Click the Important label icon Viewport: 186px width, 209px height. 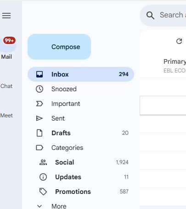(x=39, y=104)
